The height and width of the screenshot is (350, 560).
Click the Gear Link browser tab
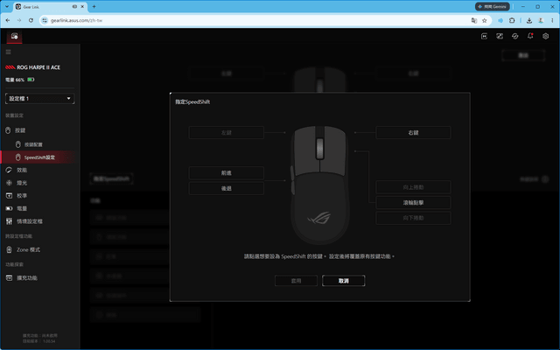coord(50,7)
